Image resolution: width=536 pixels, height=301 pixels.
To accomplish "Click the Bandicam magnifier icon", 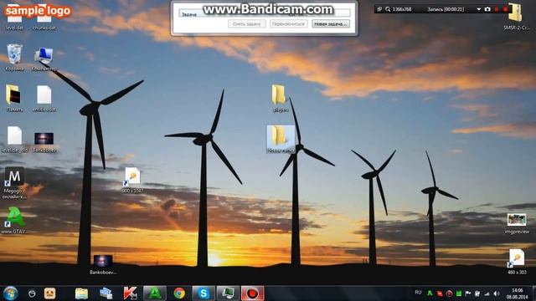I will click(x=388, y=9).
